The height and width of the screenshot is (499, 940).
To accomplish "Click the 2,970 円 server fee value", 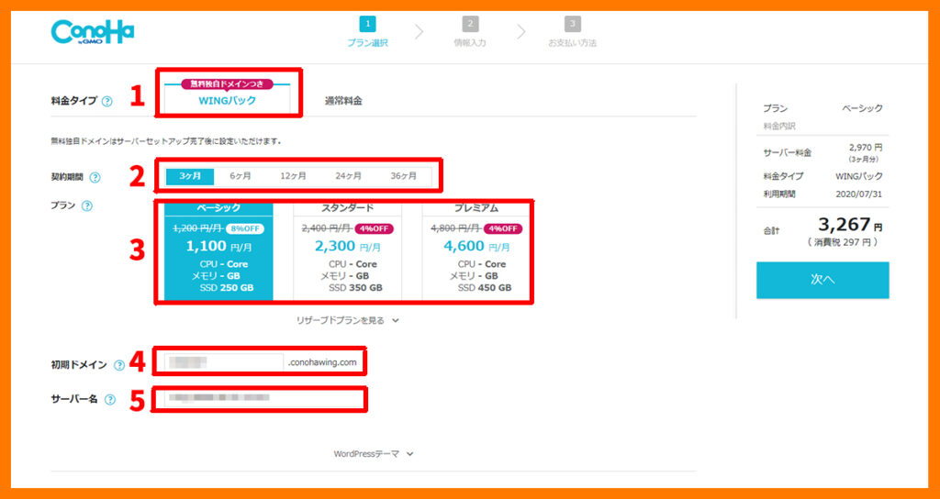I will tap(866, 148).
